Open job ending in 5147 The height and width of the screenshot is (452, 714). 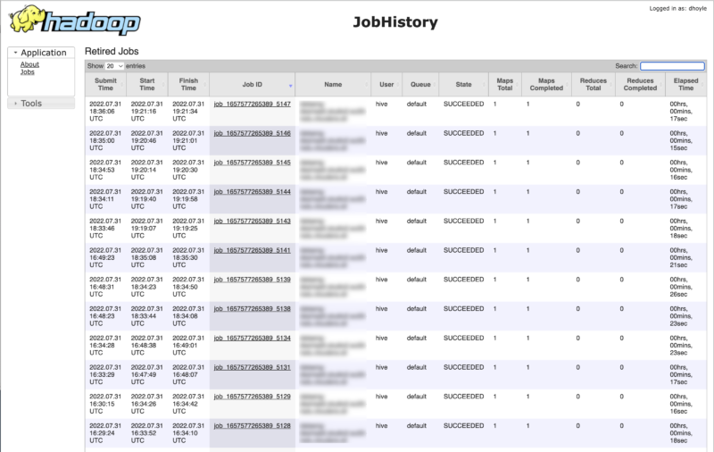point(252,104)
